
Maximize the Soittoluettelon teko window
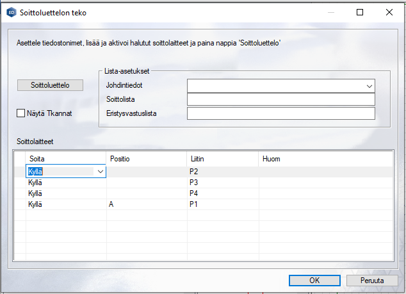359,12
